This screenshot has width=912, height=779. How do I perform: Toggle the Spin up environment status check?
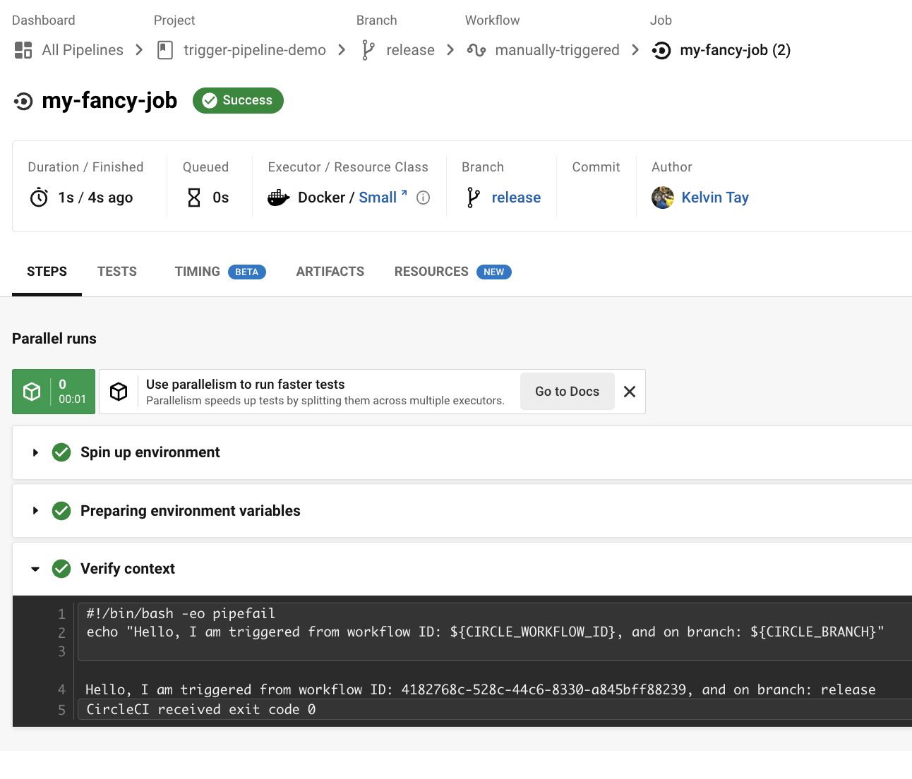61,452
